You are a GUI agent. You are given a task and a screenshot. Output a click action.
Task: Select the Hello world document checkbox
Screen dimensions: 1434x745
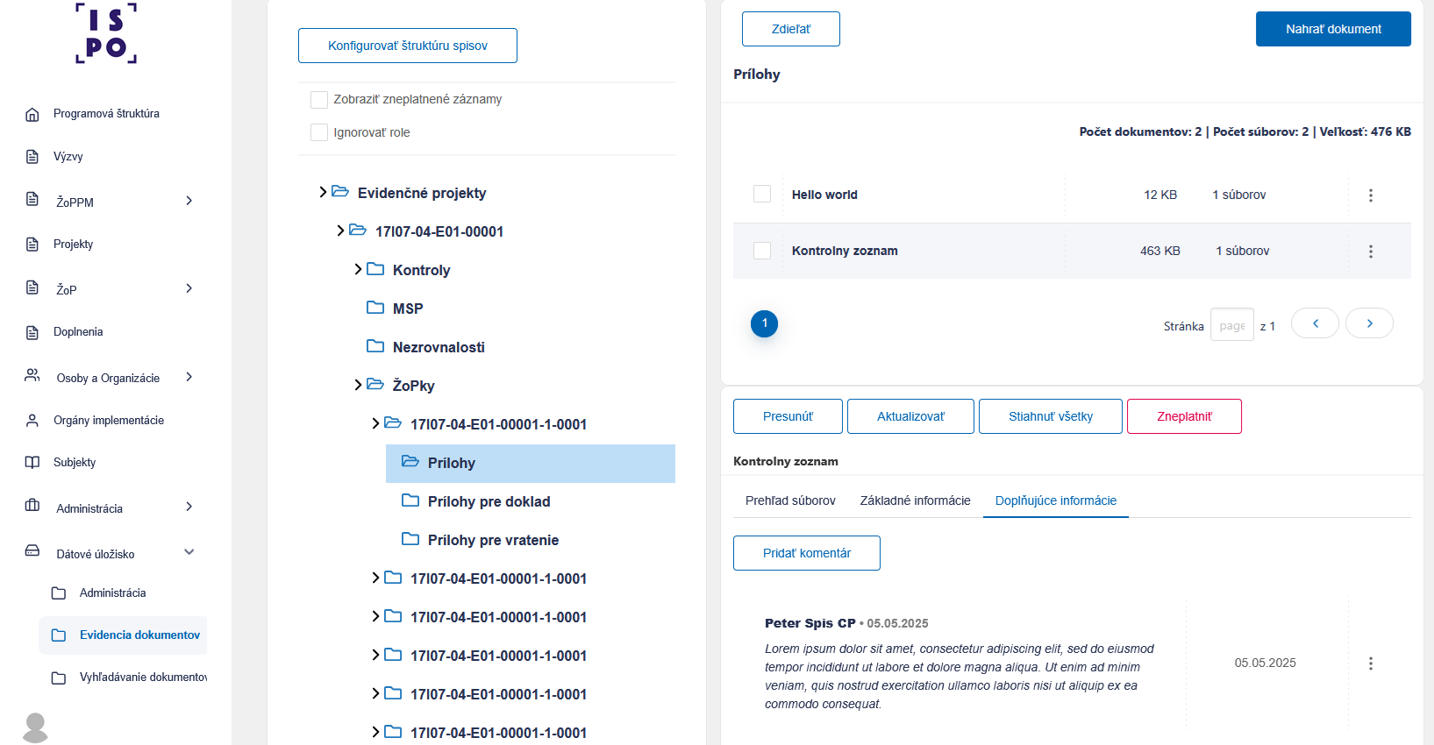tap(762, 194)
